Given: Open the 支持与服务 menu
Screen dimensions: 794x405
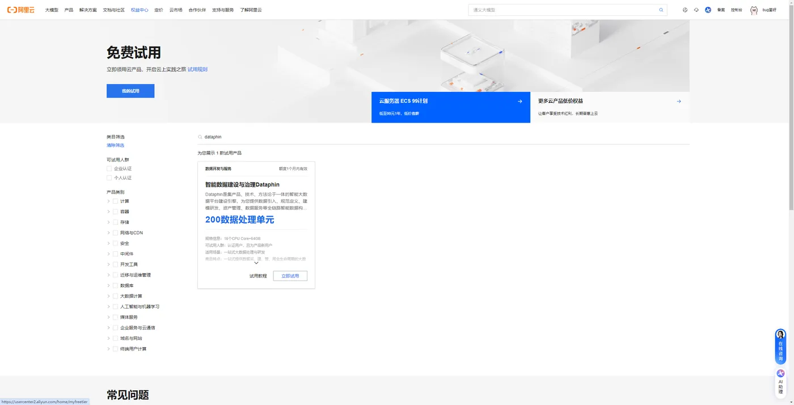Looking at the screenshot, I should click(x=223, y=10).
